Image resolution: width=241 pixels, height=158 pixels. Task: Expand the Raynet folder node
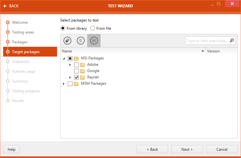(70, 77)
